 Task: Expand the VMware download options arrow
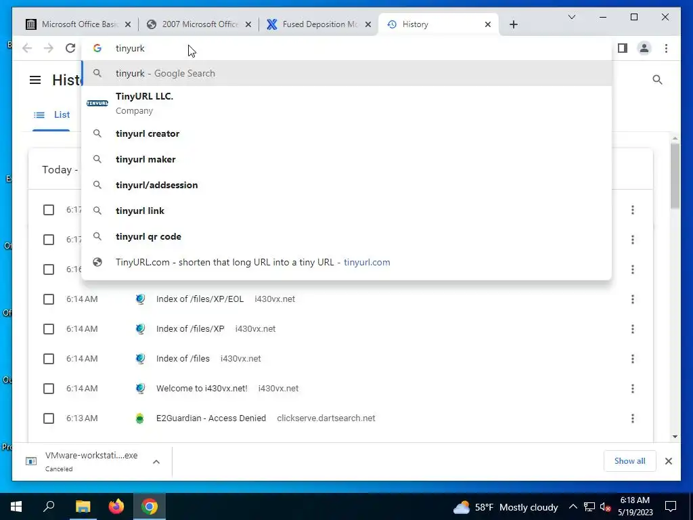click(156, 462)
